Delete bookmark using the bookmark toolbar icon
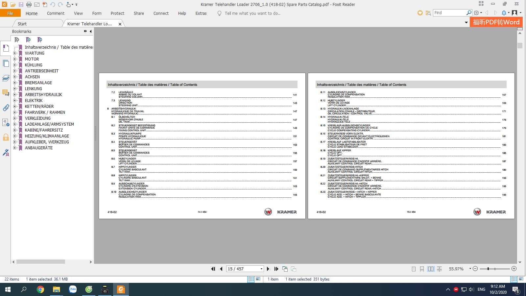Image resolution: width=526 pixels, height=296 pixels. [17, 40]
